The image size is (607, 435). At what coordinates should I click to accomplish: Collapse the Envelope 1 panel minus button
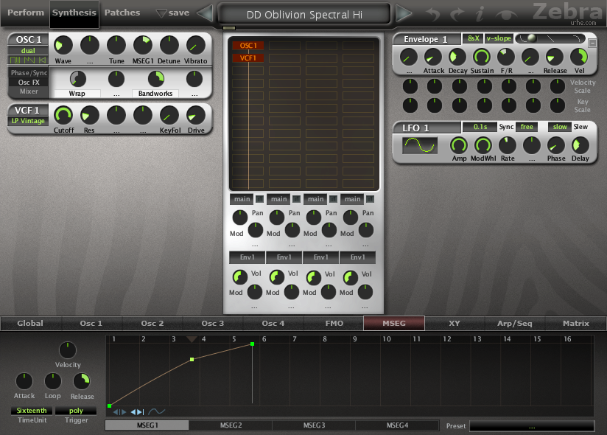click(x=592, y=43)
